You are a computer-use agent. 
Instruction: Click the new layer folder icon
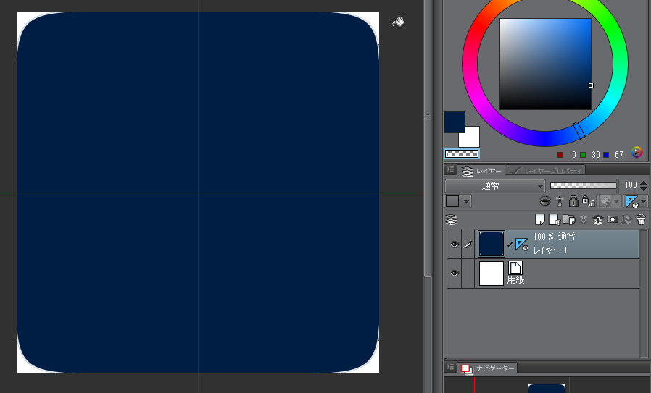568,219
